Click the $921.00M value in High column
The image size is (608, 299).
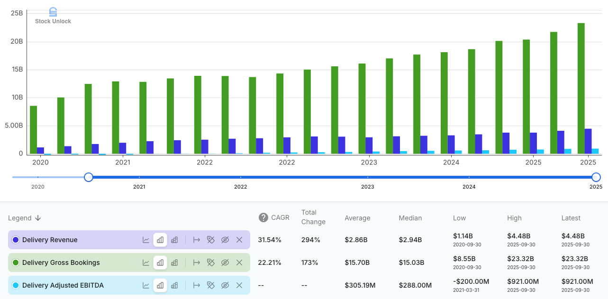click(x=523, y=281)
